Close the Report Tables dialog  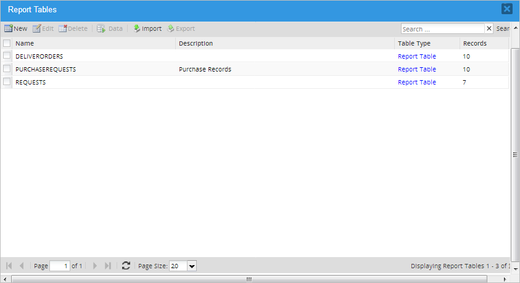(506, 9)
